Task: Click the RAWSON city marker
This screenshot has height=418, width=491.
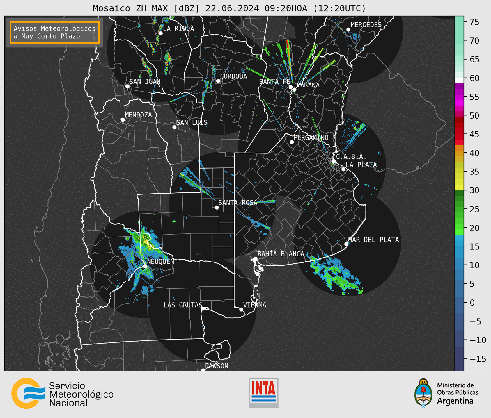Action: click(203, 370)
